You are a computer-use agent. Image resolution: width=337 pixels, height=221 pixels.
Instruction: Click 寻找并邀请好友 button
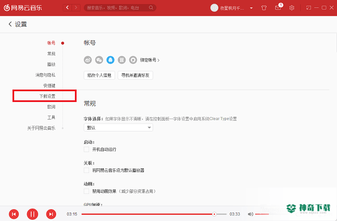coord(135,75)
